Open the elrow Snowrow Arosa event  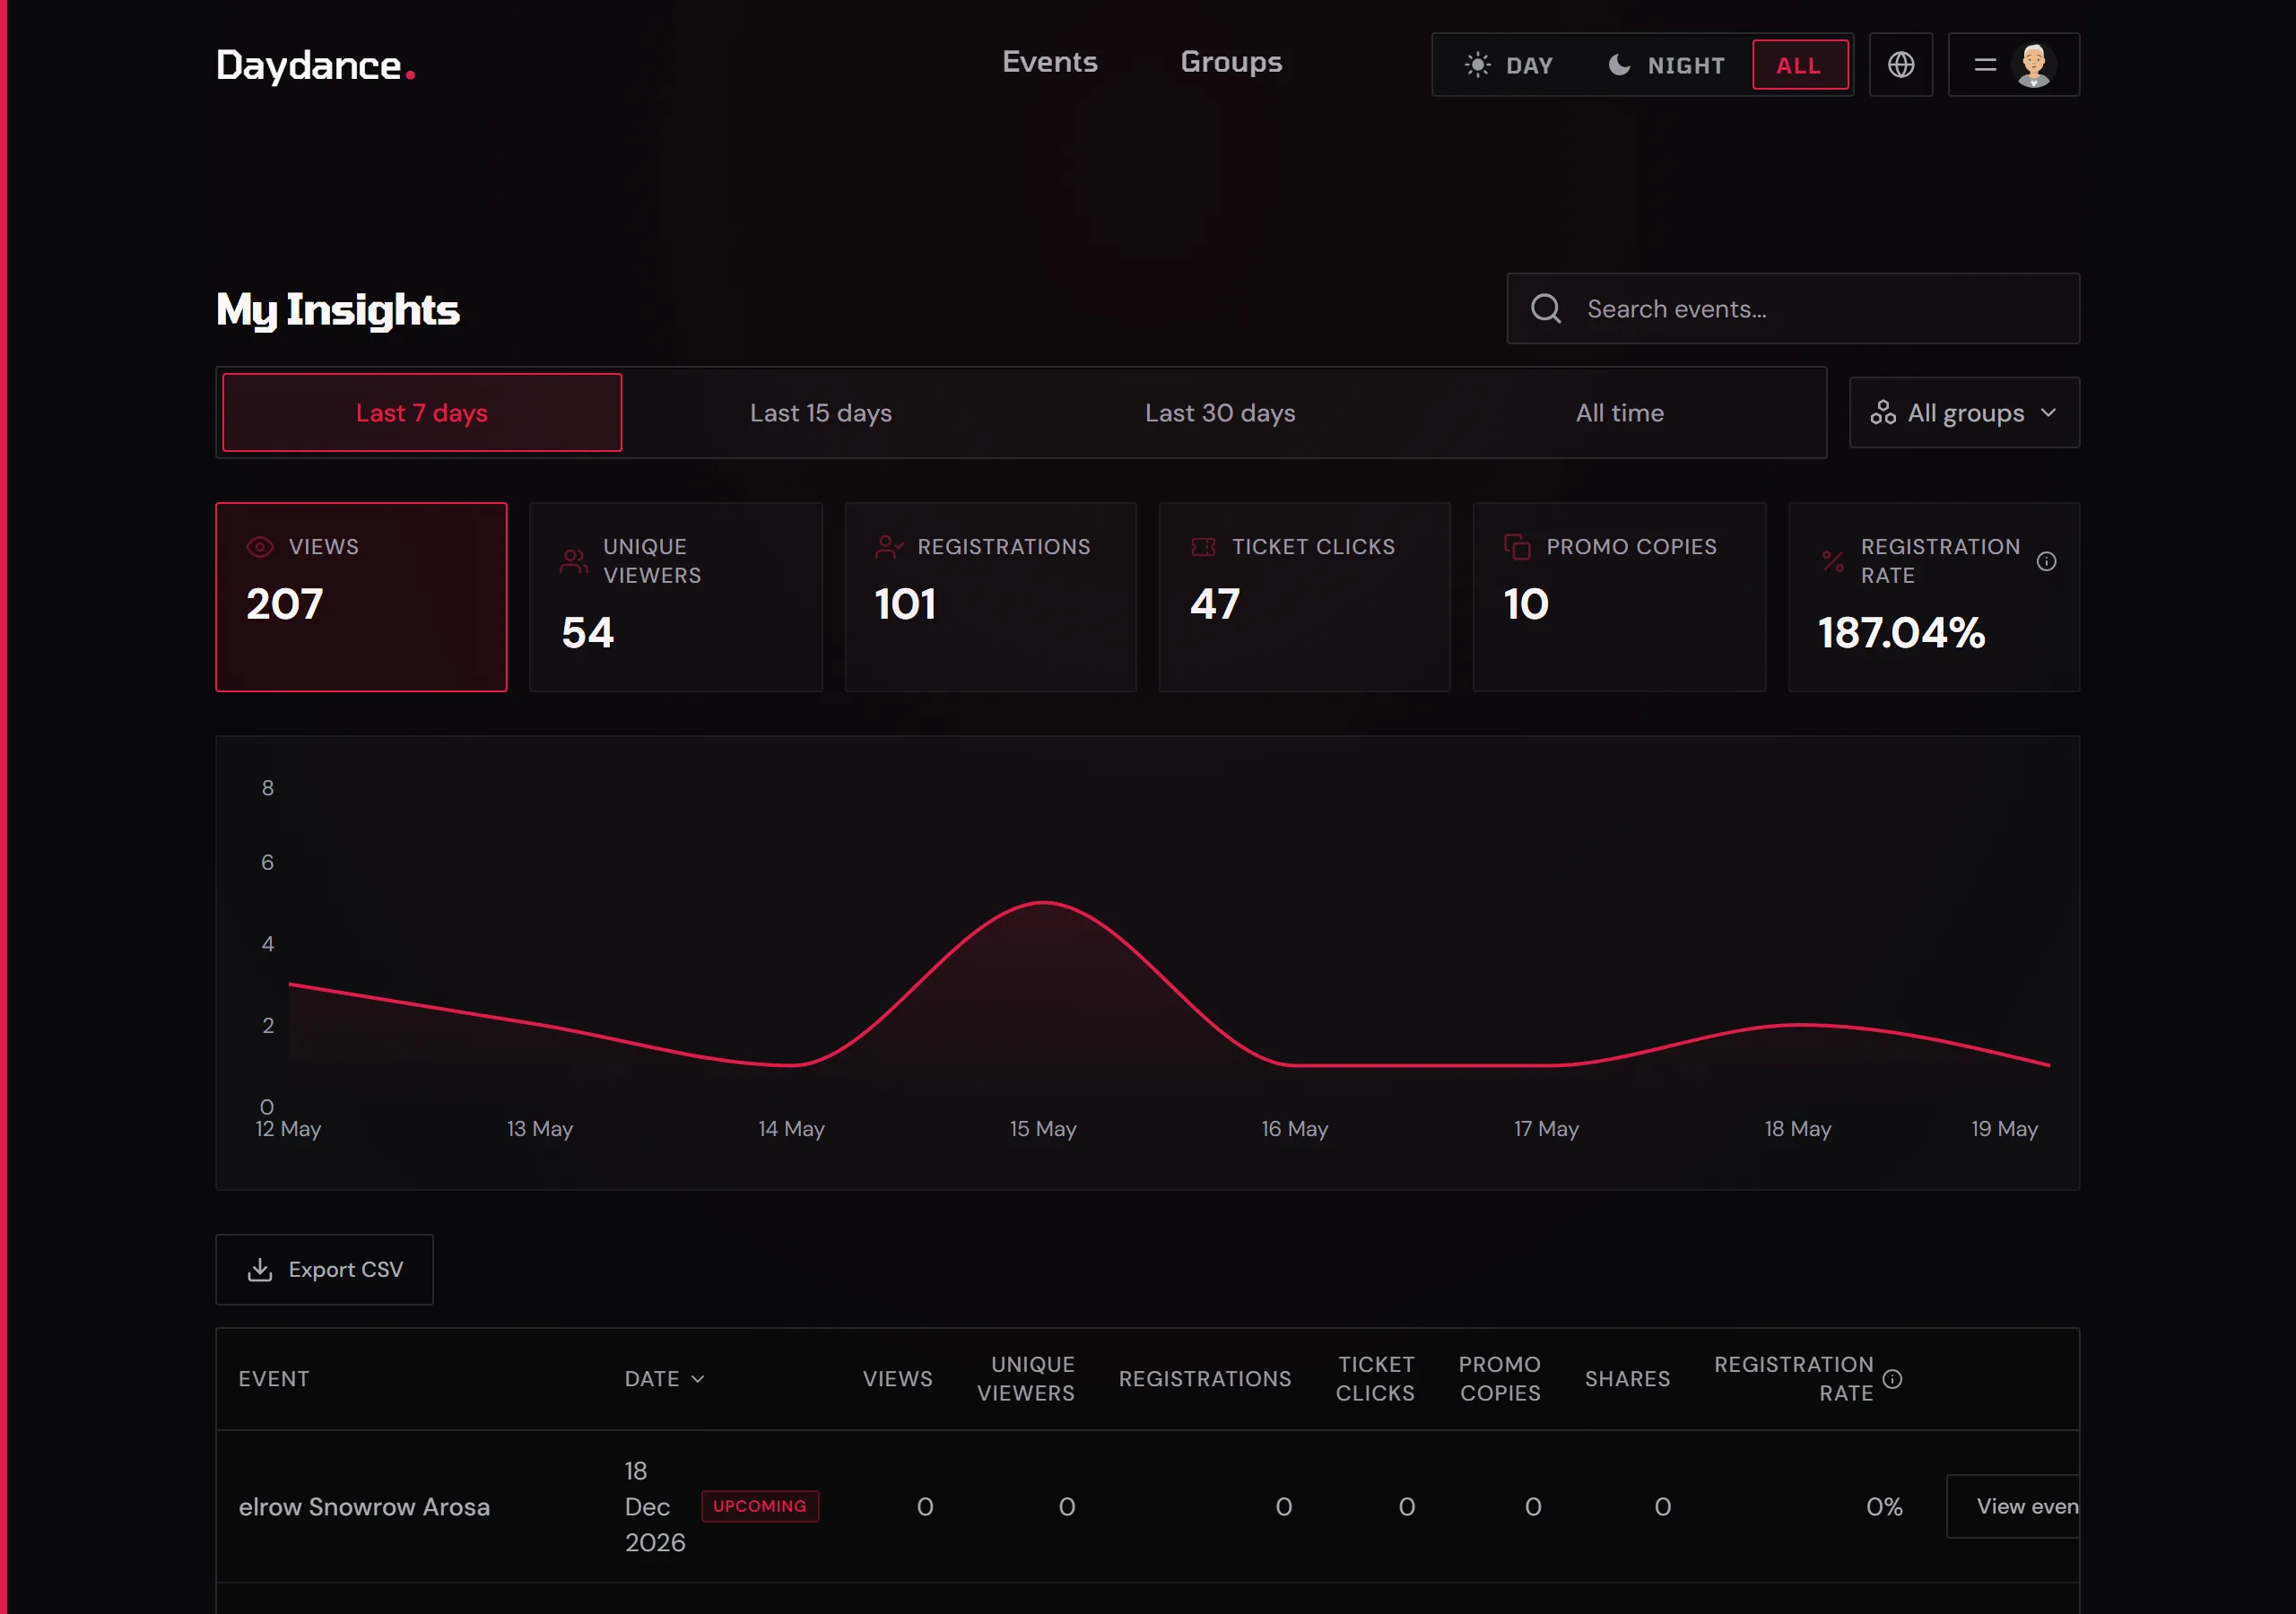364,1507
